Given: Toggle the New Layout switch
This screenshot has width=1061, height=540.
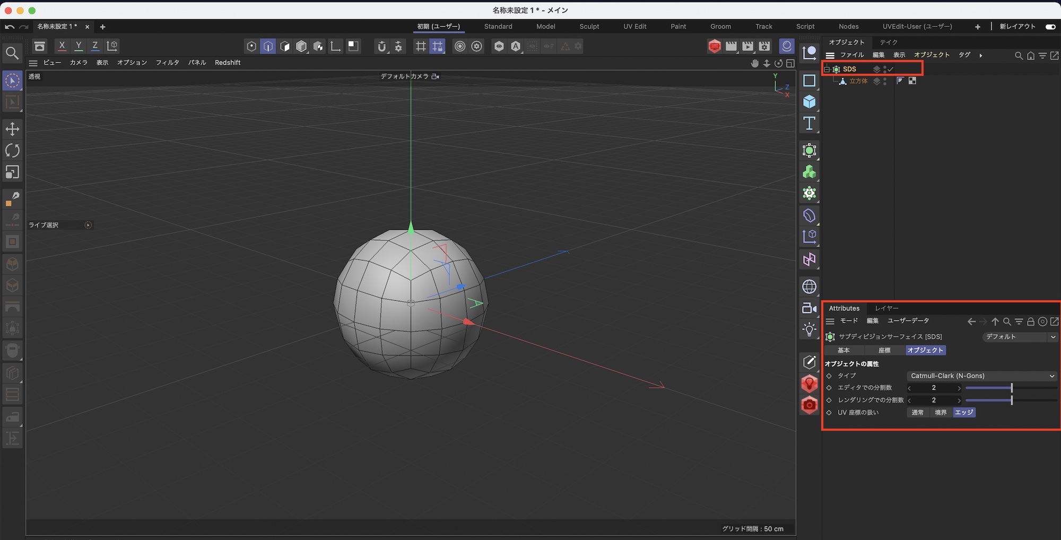Looking at the screenshot, I should [1050, 27].
